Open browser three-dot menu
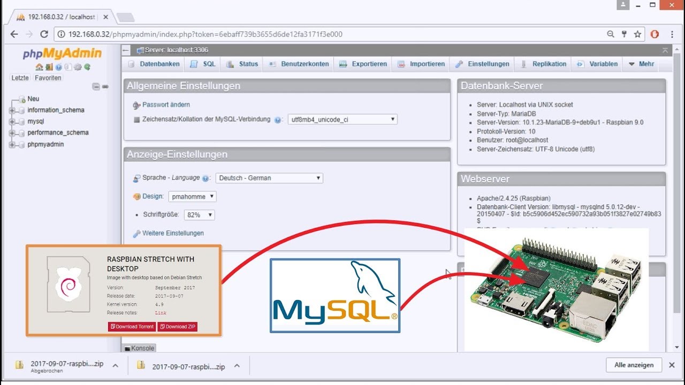 (673, 34)
